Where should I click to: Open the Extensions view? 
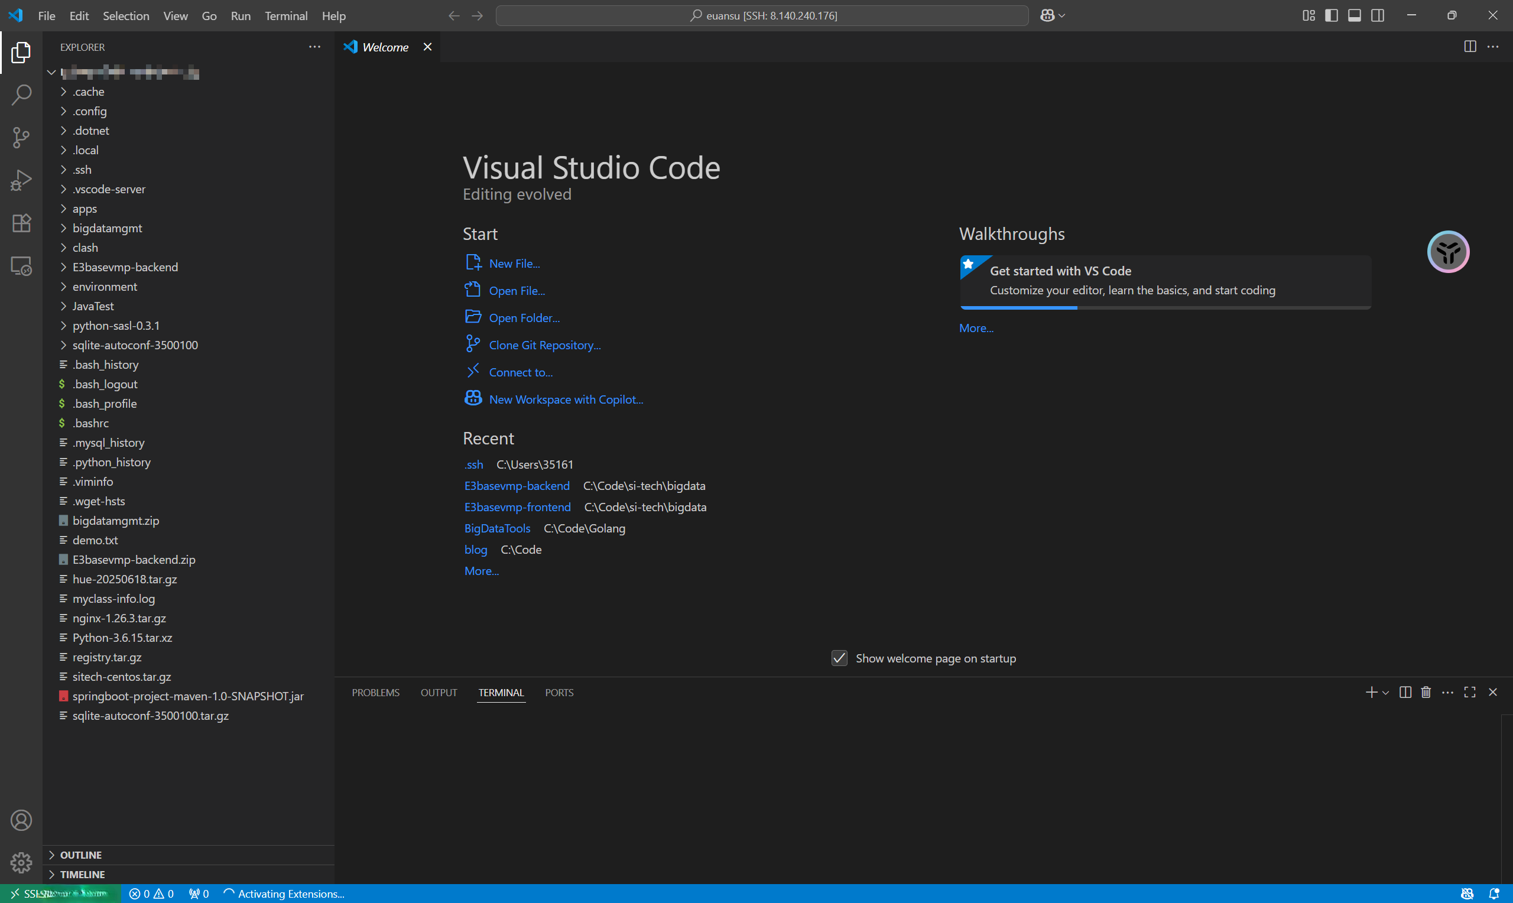click(x=21, y=223)
